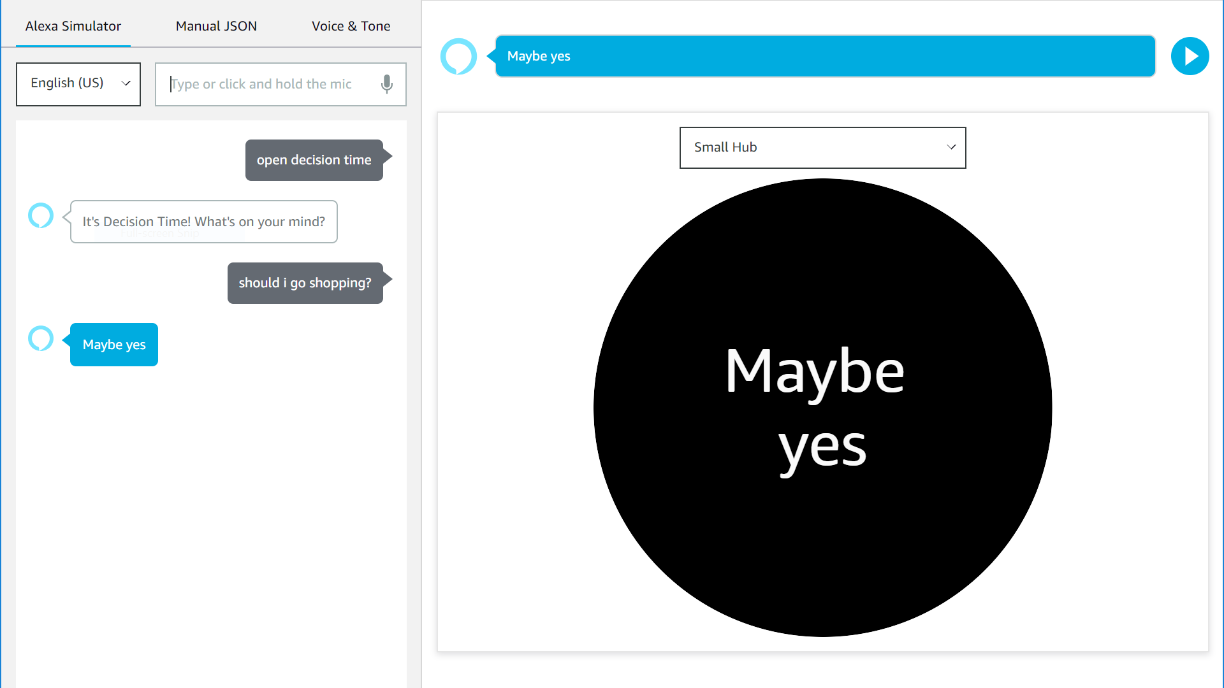Image resolution: width=1224 pixels, height=688 pixels.
Task: Click Alexa ring icon beside top response
Action: (458, 56)
